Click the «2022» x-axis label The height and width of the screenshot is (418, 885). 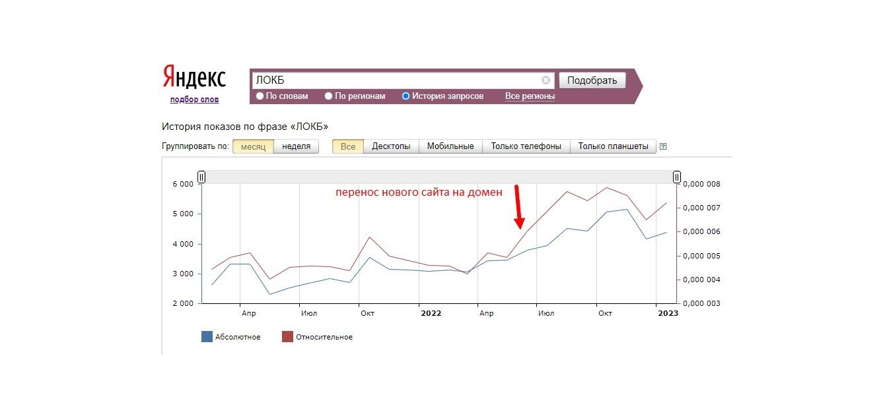[431, 313]
